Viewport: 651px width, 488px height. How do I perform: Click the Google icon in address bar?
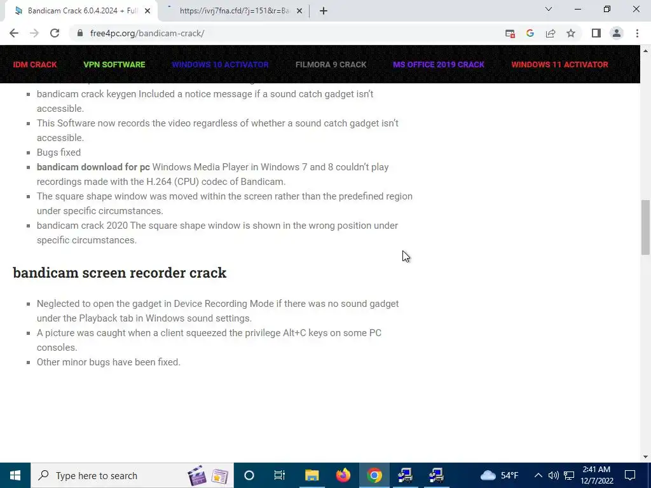pos(530,33)
